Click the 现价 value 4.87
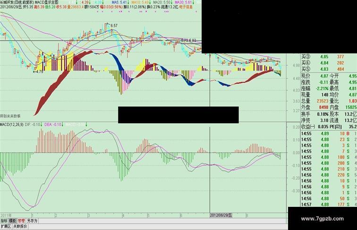Viewport: 357px width, 230px height. (x=324, y=76)
